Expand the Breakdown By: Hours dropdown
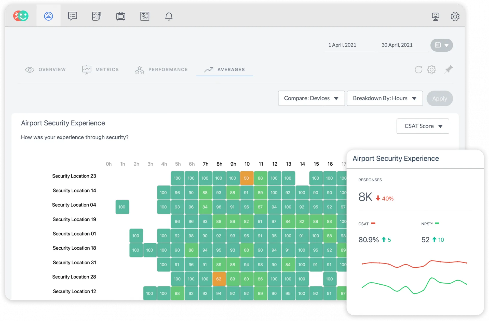The width and height of the screenshot is (489, 321). click(x=385, y=98)
